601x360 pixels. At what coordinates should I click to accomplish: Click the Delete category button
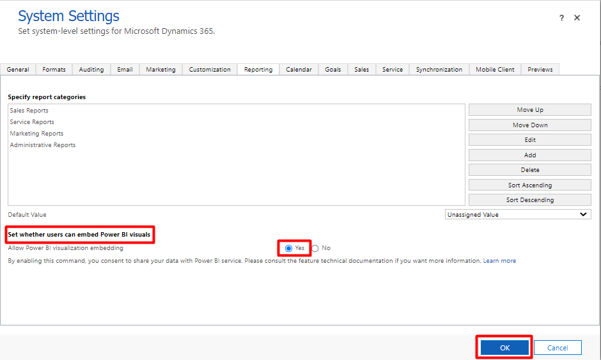tap(529, 170)
